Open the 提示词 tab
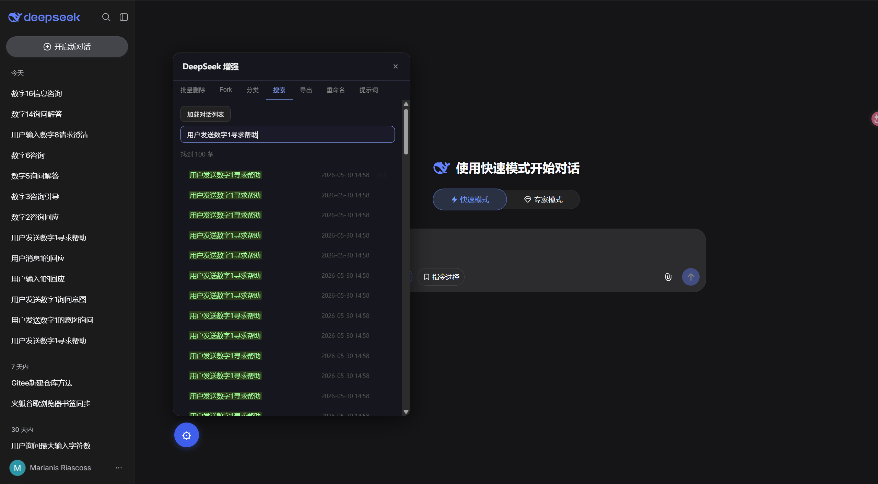This screenshot has height=484, width=878. (x=369, y=90)
